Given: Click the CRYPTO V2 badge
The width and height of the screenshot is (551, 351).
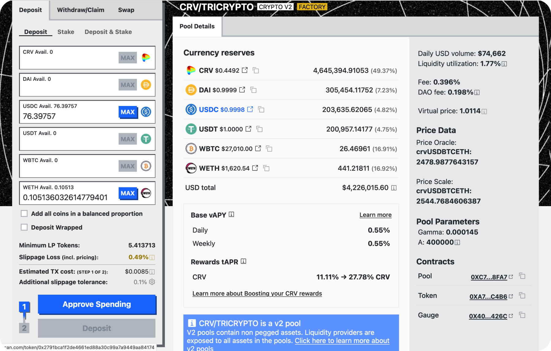Looking at the screenshot, I should (275, 7).
